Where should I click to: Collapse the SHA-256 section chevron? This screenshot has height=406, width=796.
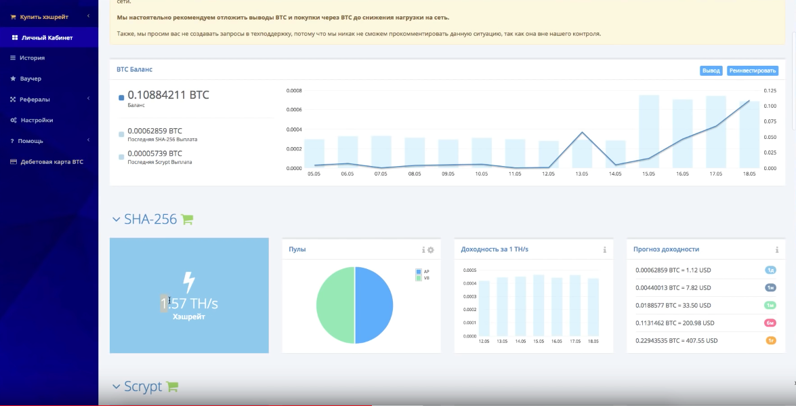click(116, 220)
